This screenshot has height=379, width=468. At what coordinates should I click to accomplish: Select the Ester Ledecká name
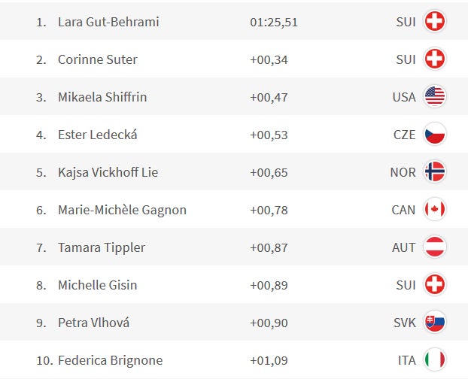(x=98, y=135)
